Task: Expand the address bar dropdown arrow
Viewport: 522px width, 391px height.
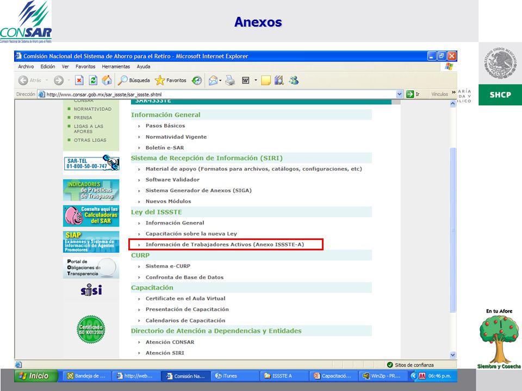Action: point(400,94)
